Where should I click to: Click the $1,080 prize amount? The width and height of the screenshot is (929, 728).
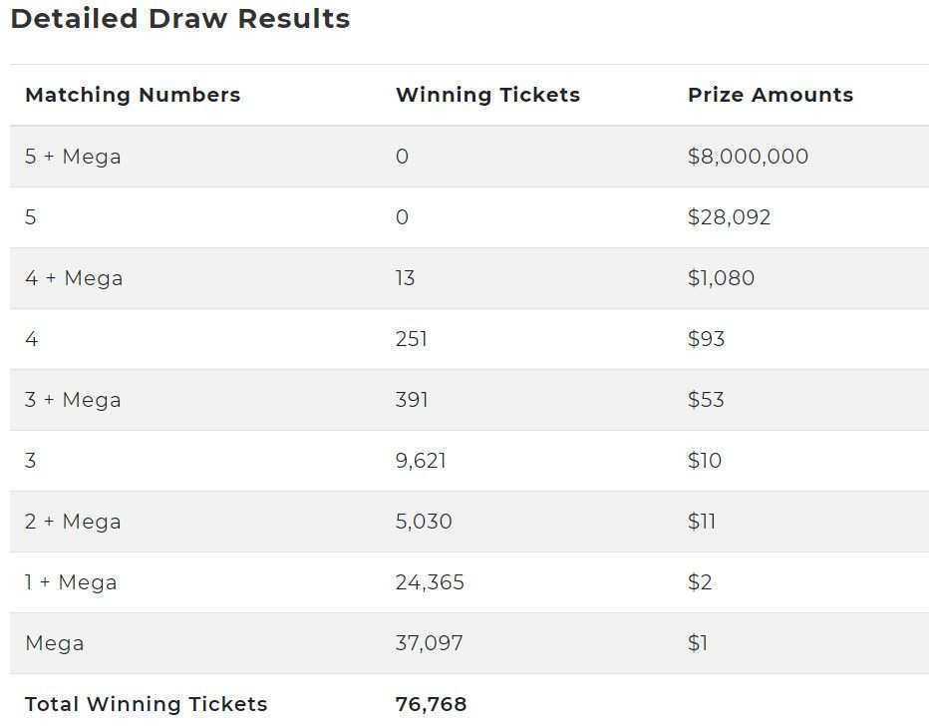(721, 278)
